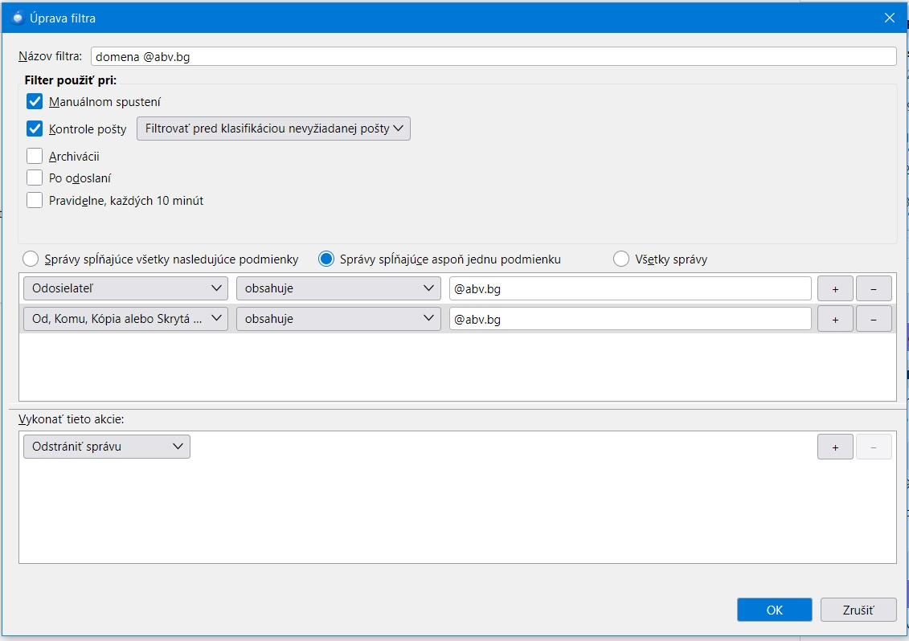This screenshot has width=909, height=641.
Task: Select Správy spĺňajúce všetky nasledujúce podmienky
Action: [x=31, y=259]
